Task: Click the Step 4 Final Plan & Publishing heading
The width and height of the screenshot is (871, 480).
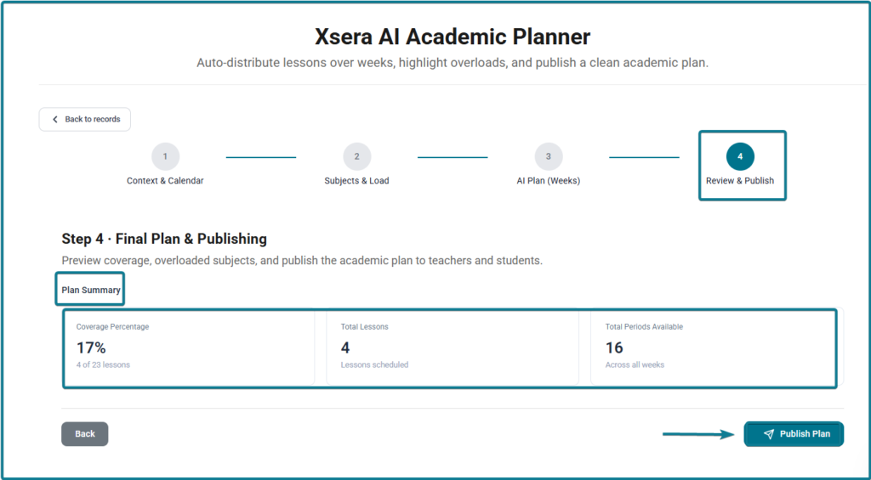Action: pos(164,240)
